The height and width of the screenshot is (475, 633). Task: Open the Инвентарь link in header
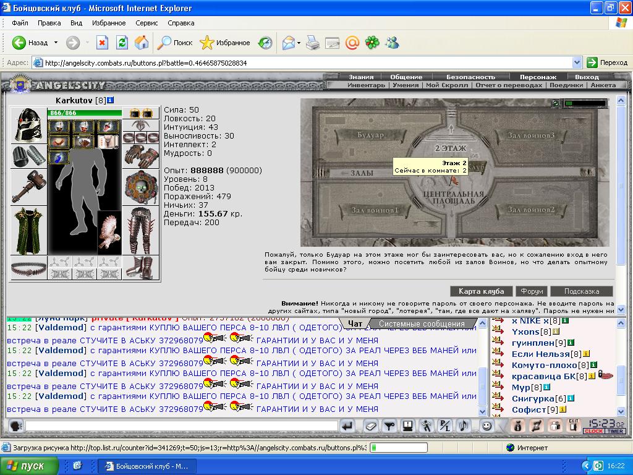pyautogui.click(x=366, y=85)
